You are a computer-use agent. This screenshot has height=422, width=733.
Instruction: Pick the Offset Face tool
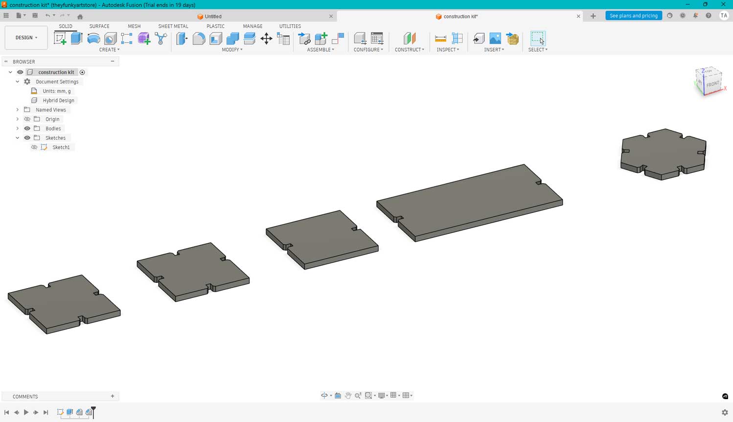pos(250,39)
